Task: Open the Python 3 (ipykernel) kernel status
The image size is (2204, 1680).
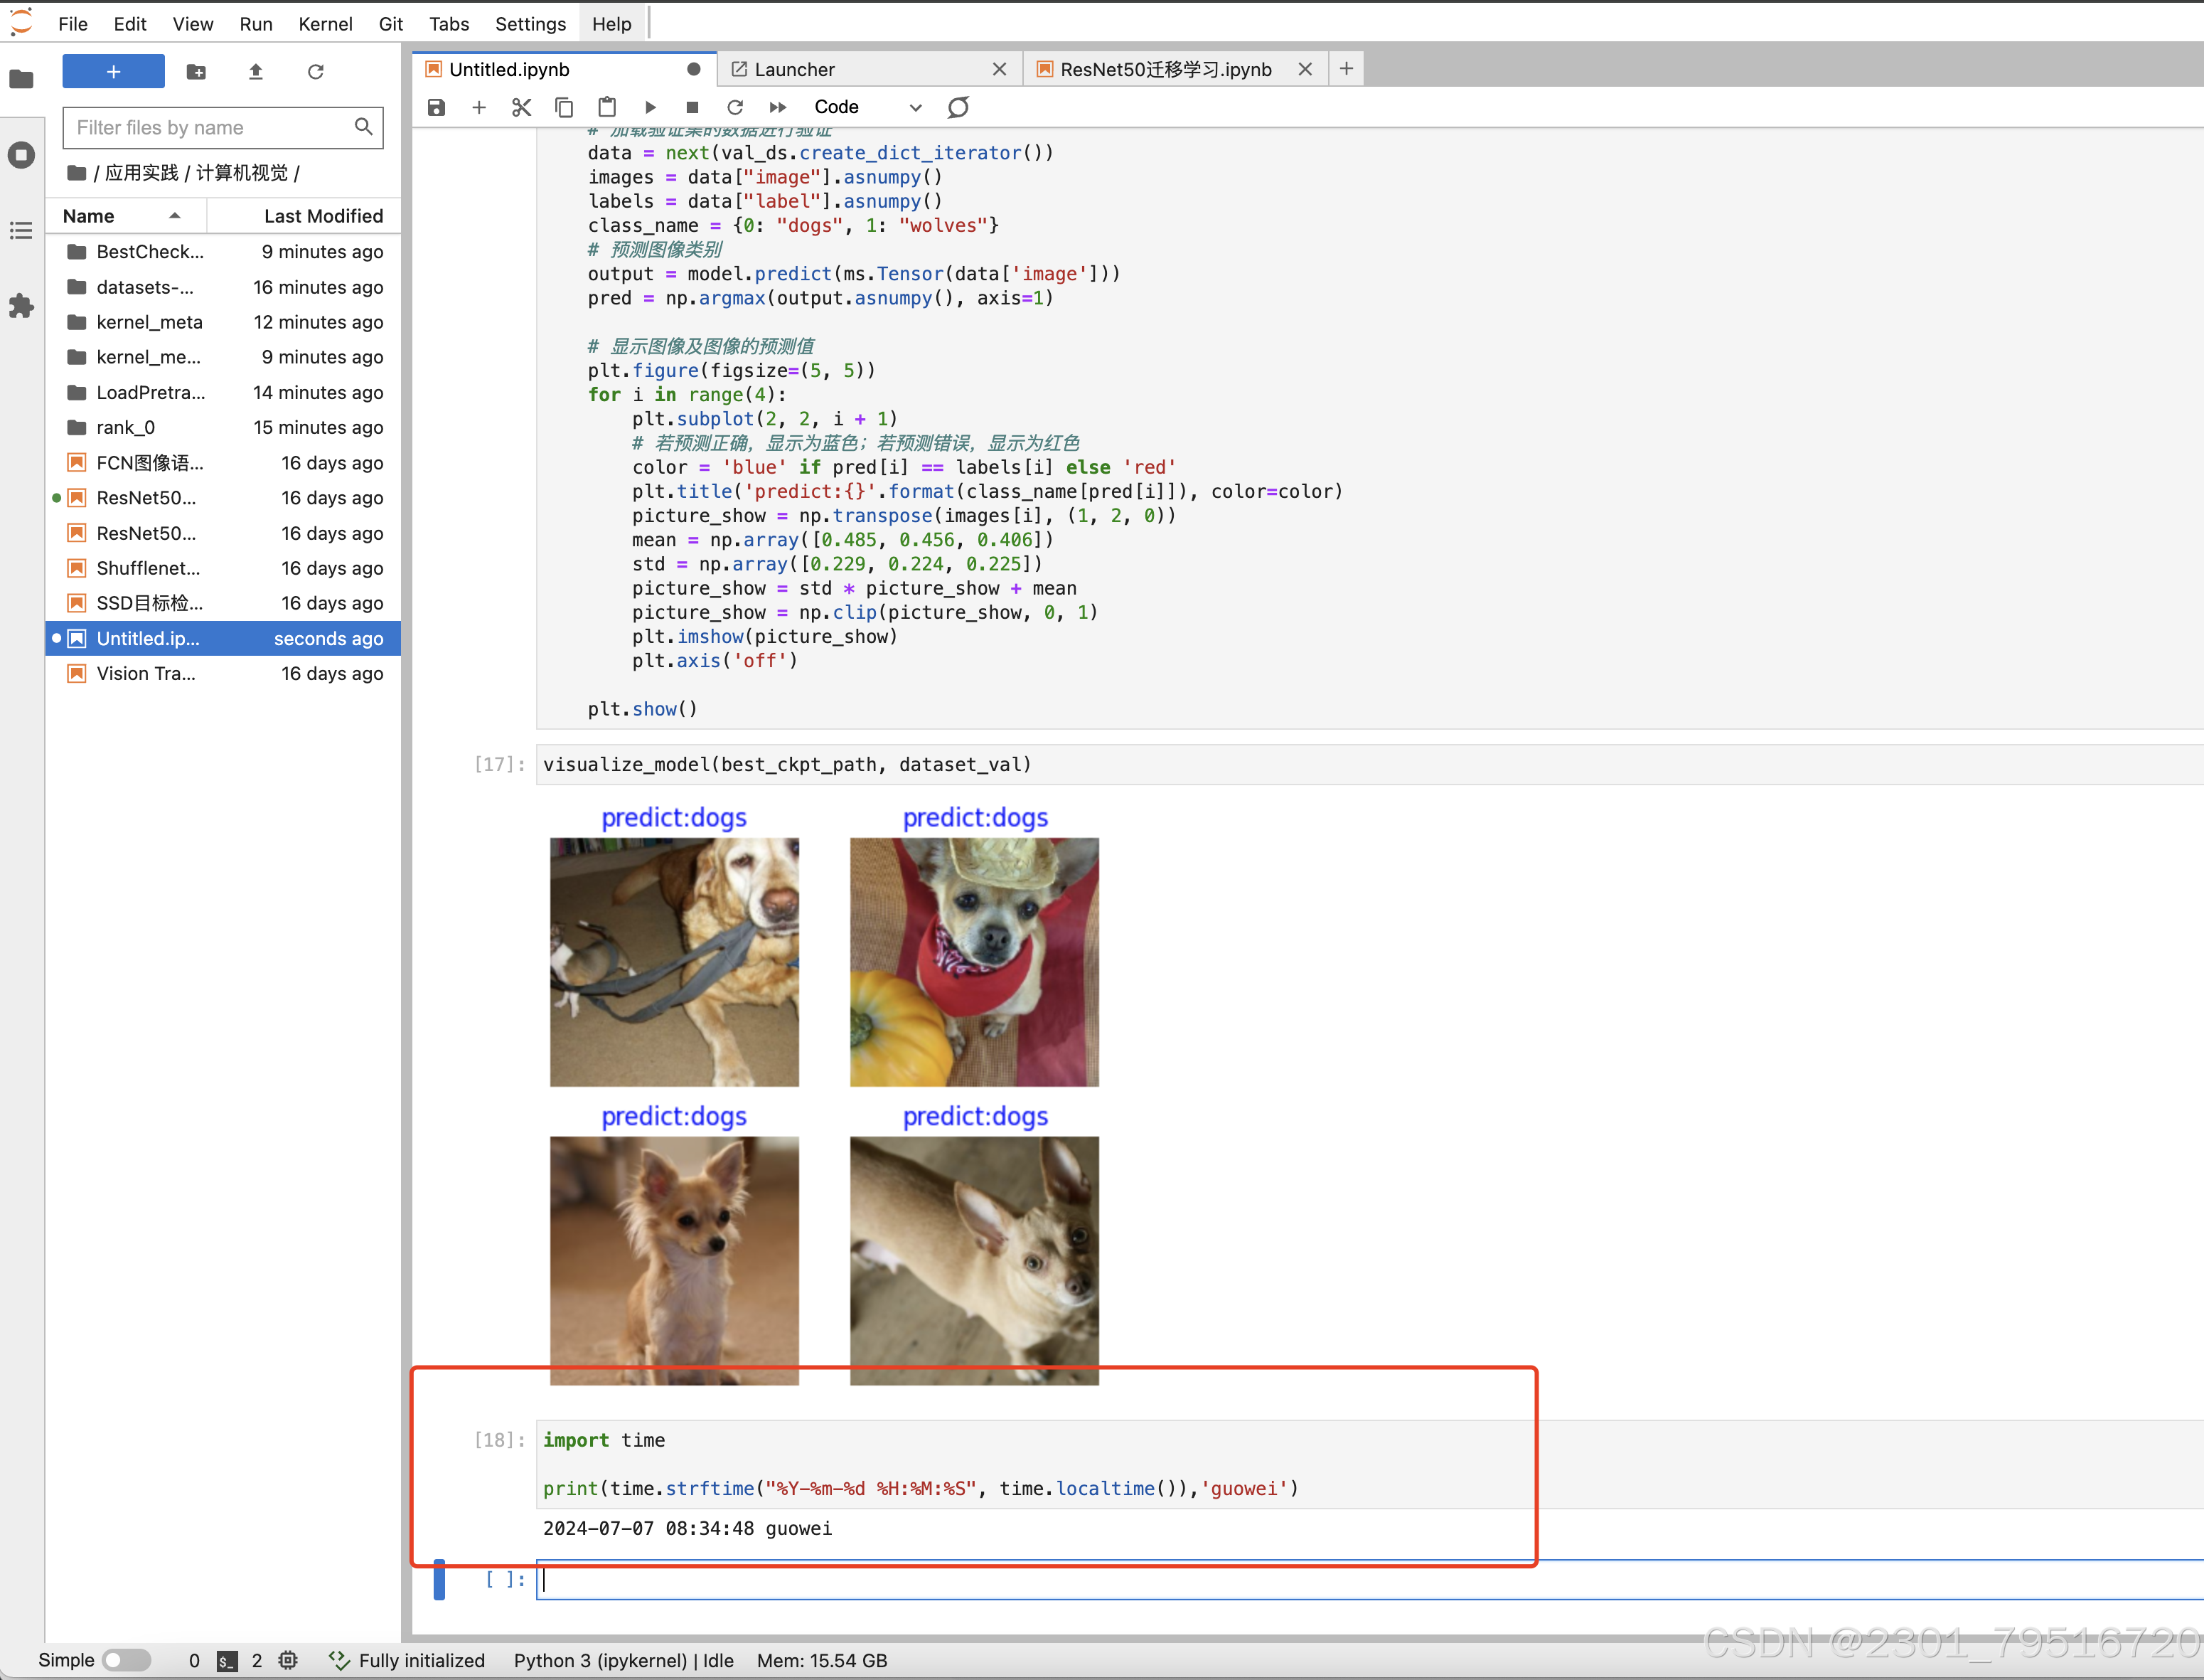Action: (x=599, y=1660)
